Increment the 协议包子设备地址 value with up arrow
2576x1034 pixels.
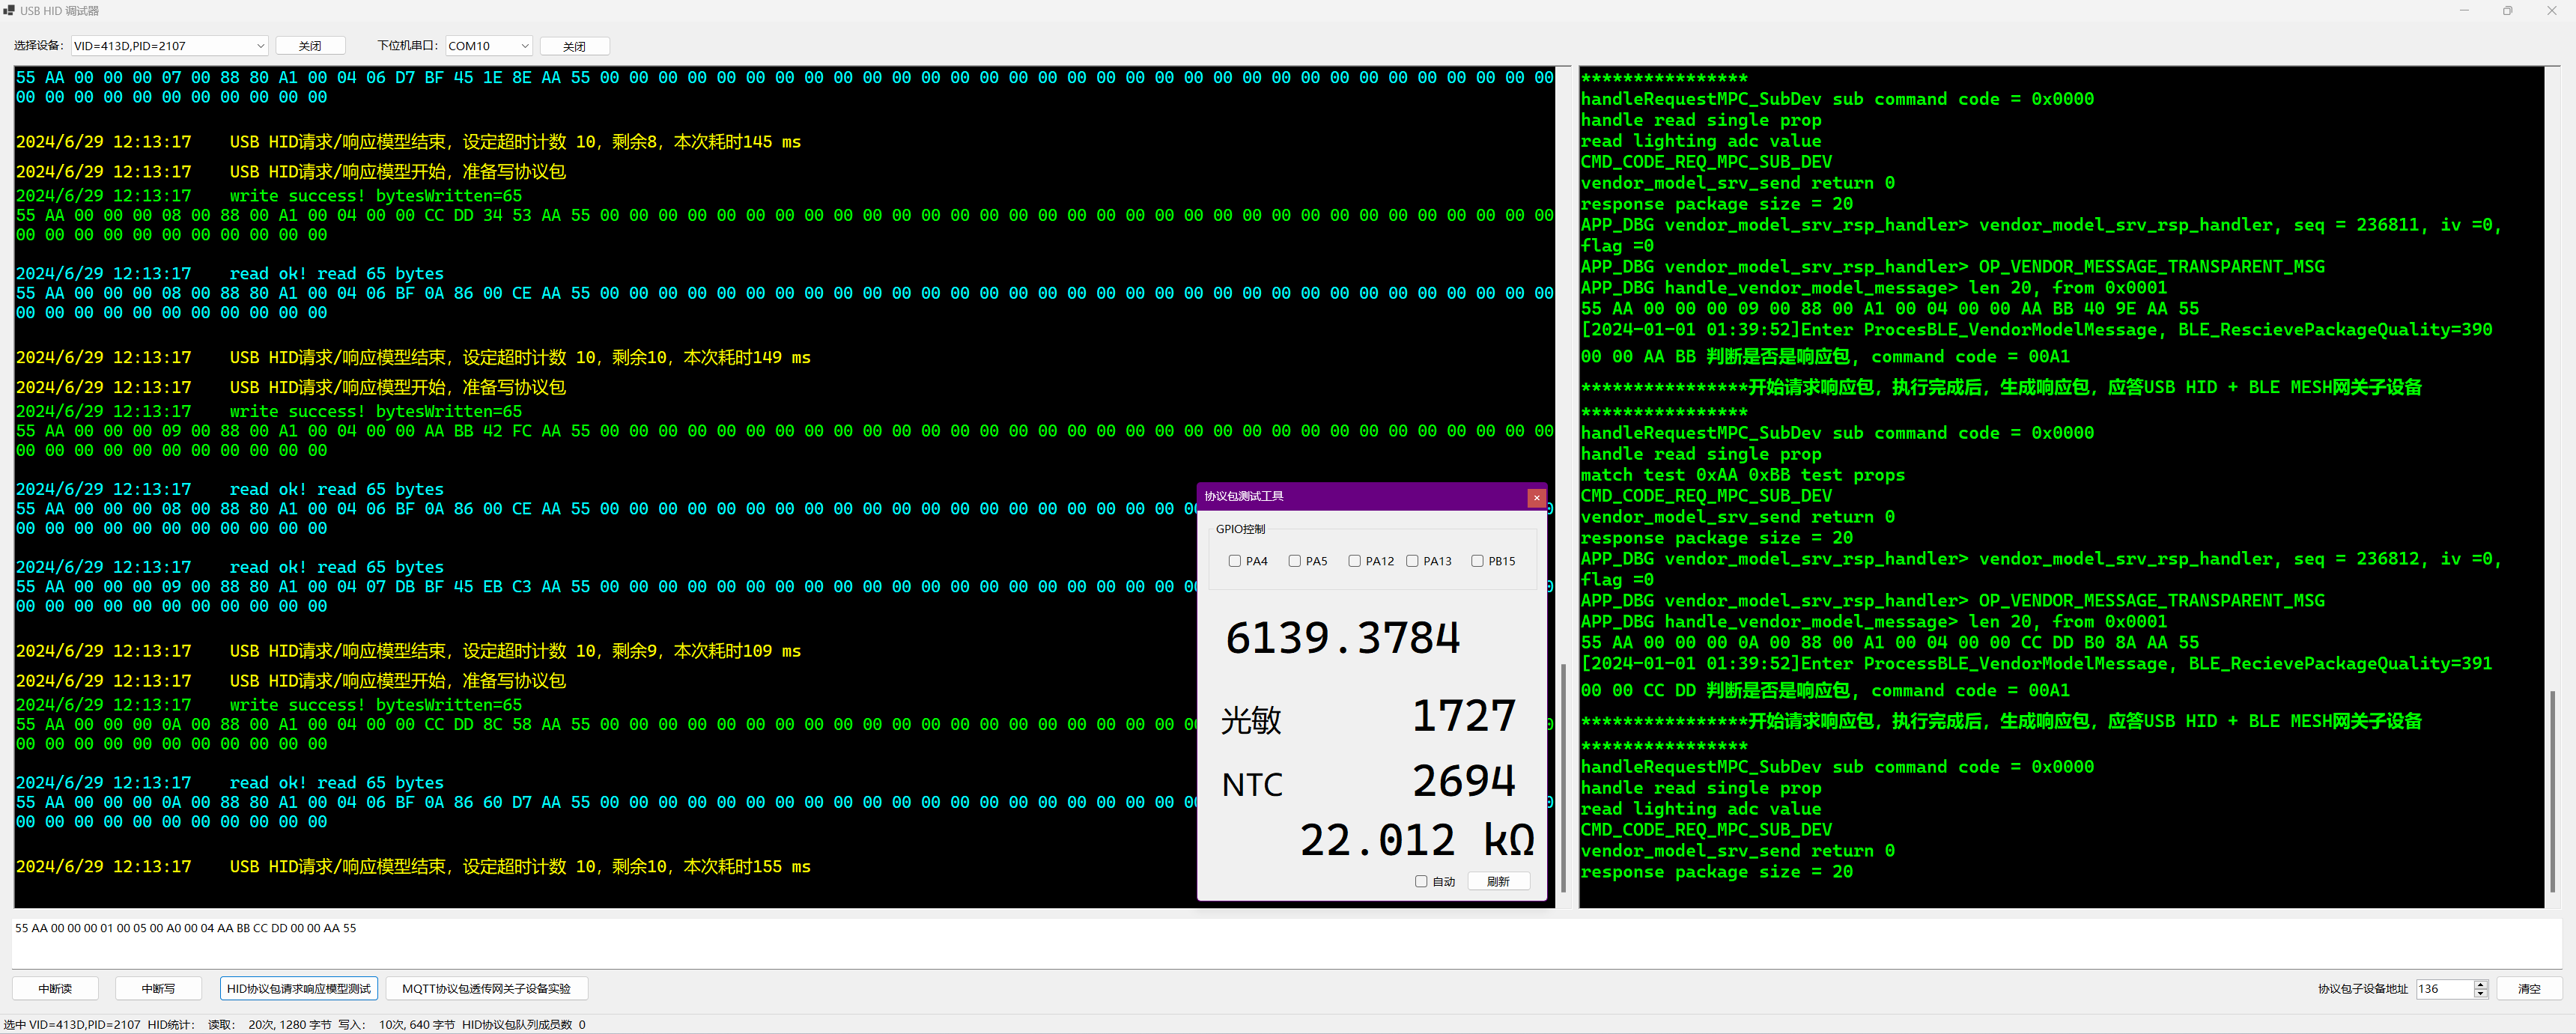[x=2480, y=984]
